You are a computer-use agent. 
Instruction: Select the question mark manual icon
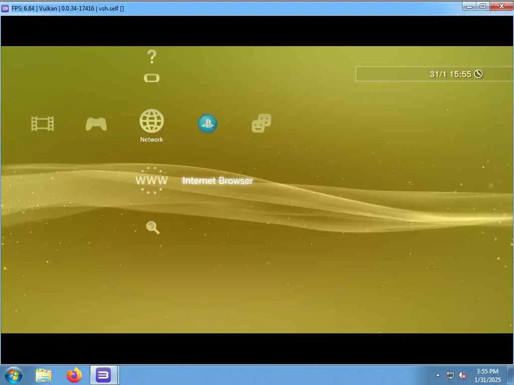[x=152, y=57]
